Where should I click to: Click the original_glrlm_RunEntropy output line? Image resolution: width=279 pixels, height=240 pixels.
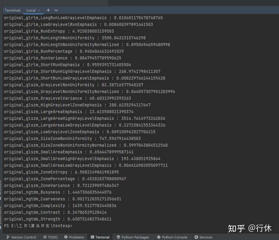click(59, 31)
